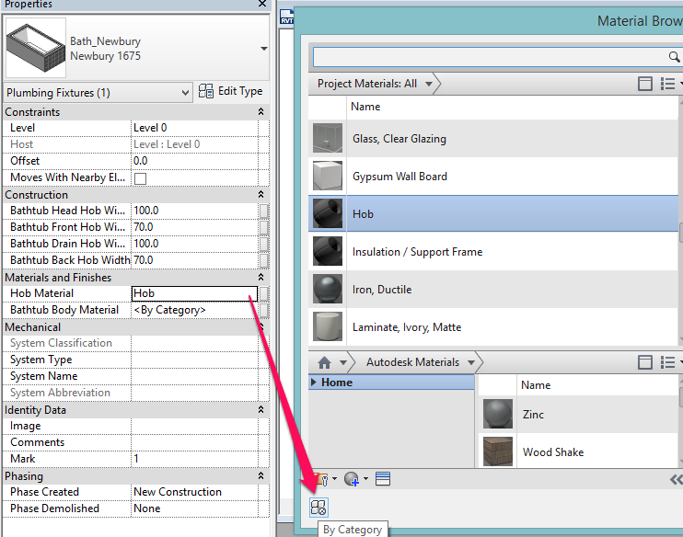Screen dimensions: 683x537
Task: Select the Insulation / Support Frame thumbnail
Action: tap(328, 252)
